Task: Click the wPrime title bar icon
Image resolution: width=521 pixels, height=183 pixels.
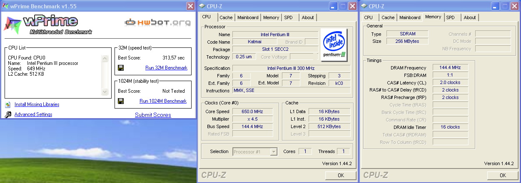Action: coord(6,6)
